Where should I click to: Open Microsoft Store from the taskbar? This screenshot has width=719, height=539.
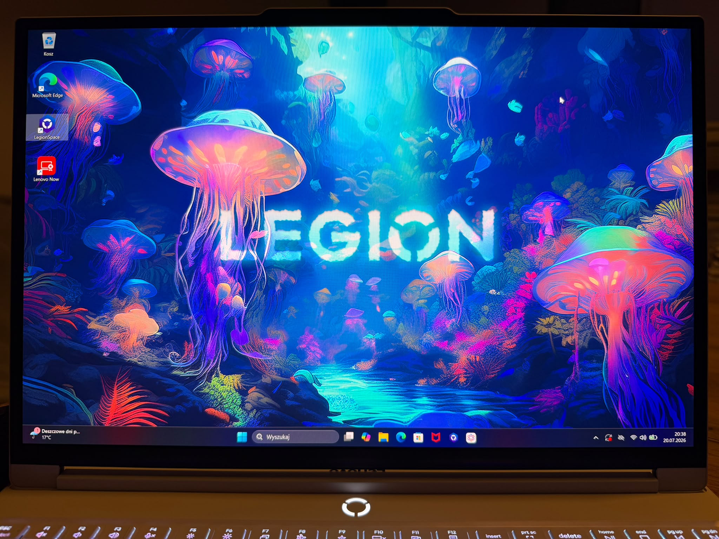coord(418,437)
